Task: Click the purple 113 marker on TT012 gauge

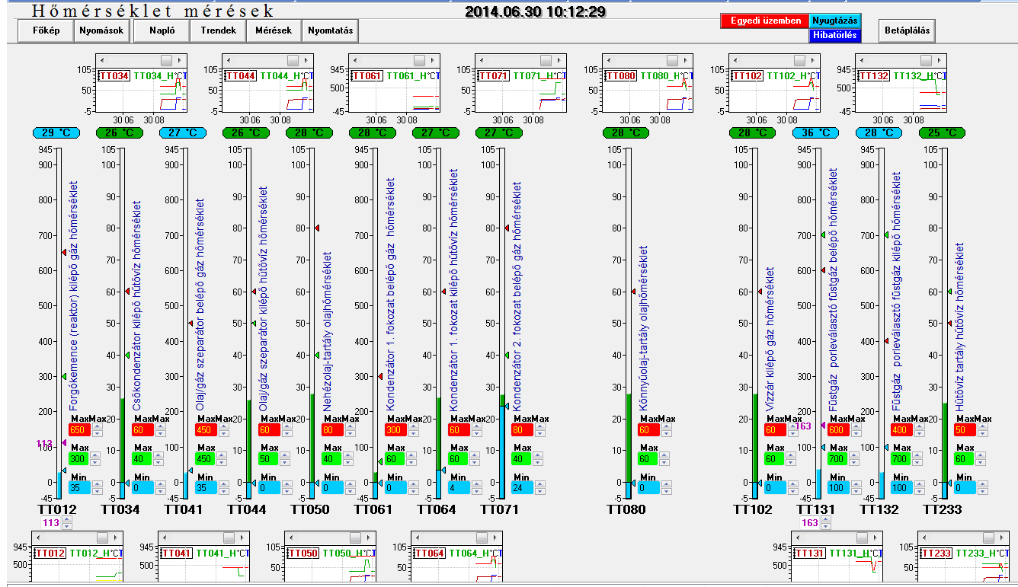Action: pos(64,442)
